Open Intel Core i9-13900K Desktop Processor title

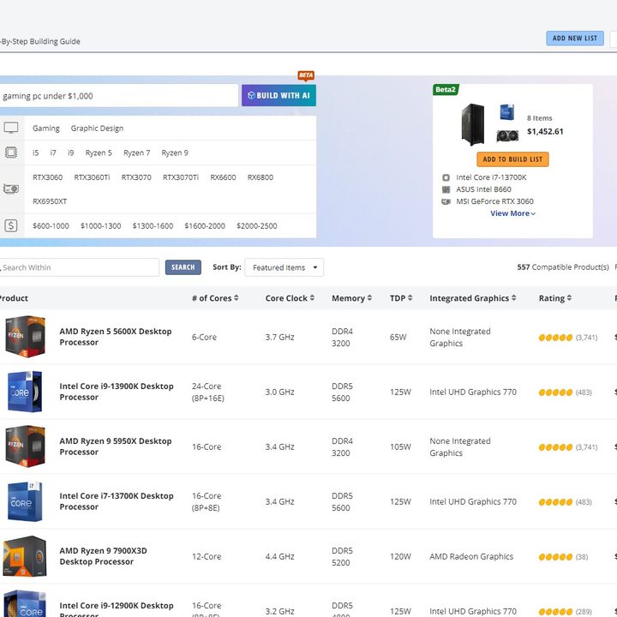click(x=117, y=392)
